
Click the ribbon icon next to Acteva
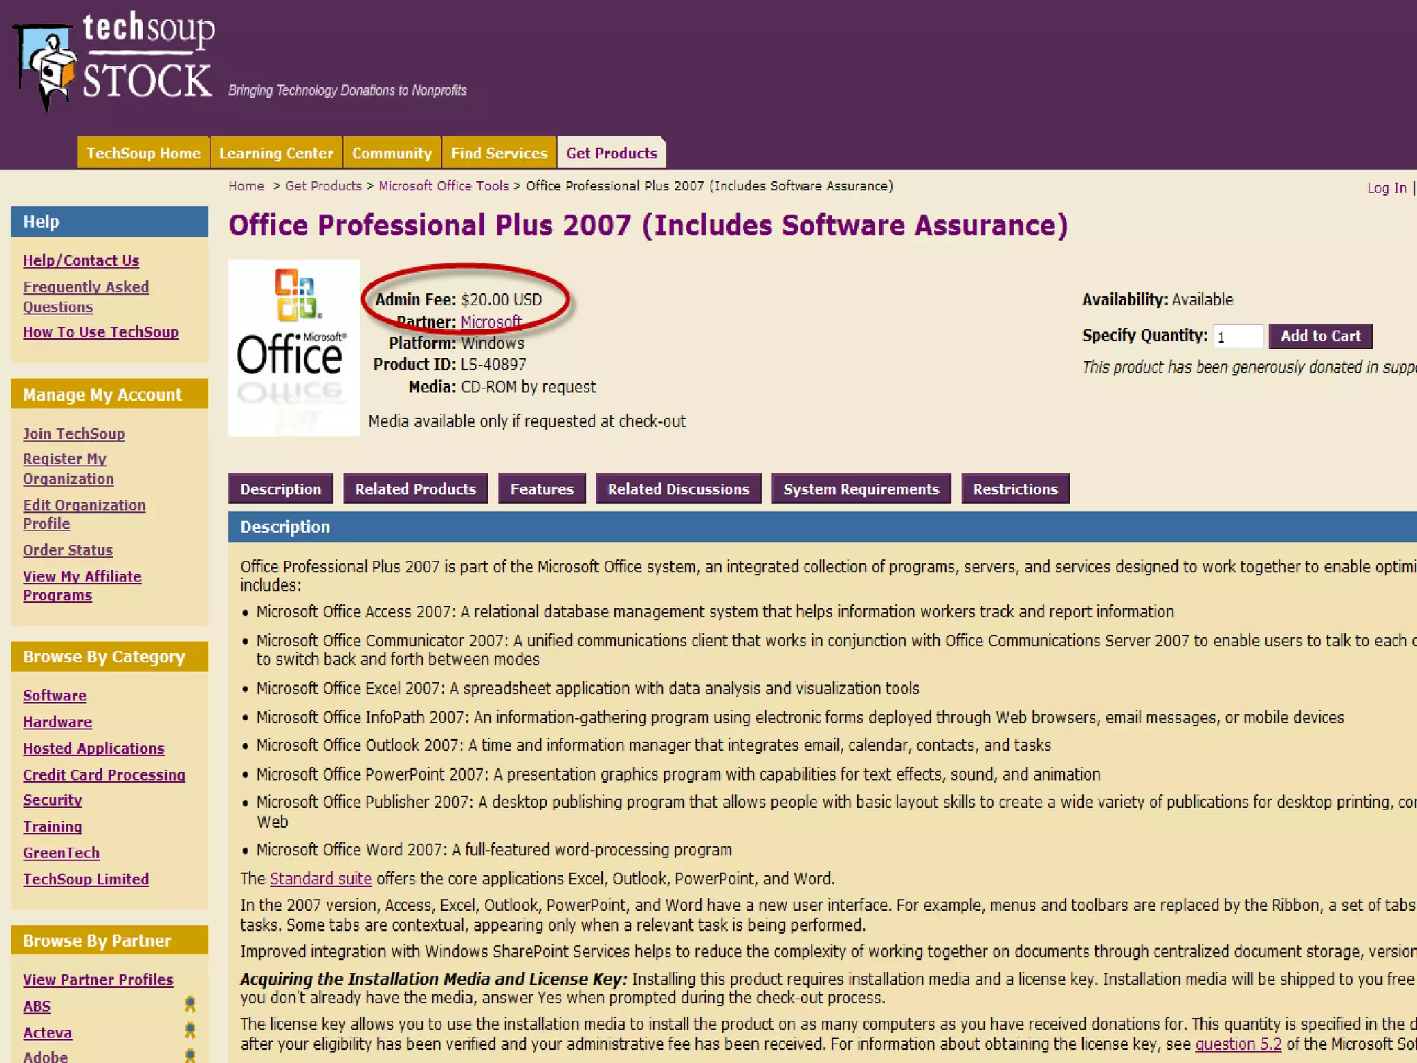(x=190, y=1031)
